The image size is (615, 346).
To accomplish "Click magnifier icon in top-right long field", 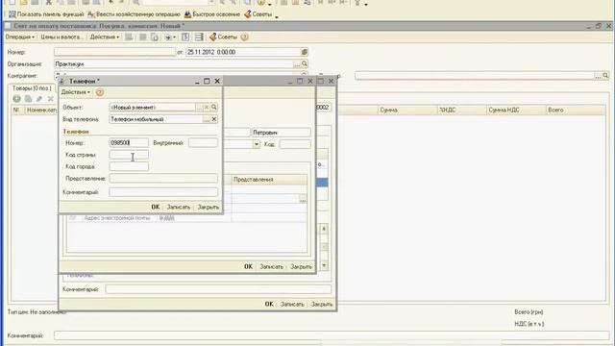I will pyautogui.click(x=605, y=75).
